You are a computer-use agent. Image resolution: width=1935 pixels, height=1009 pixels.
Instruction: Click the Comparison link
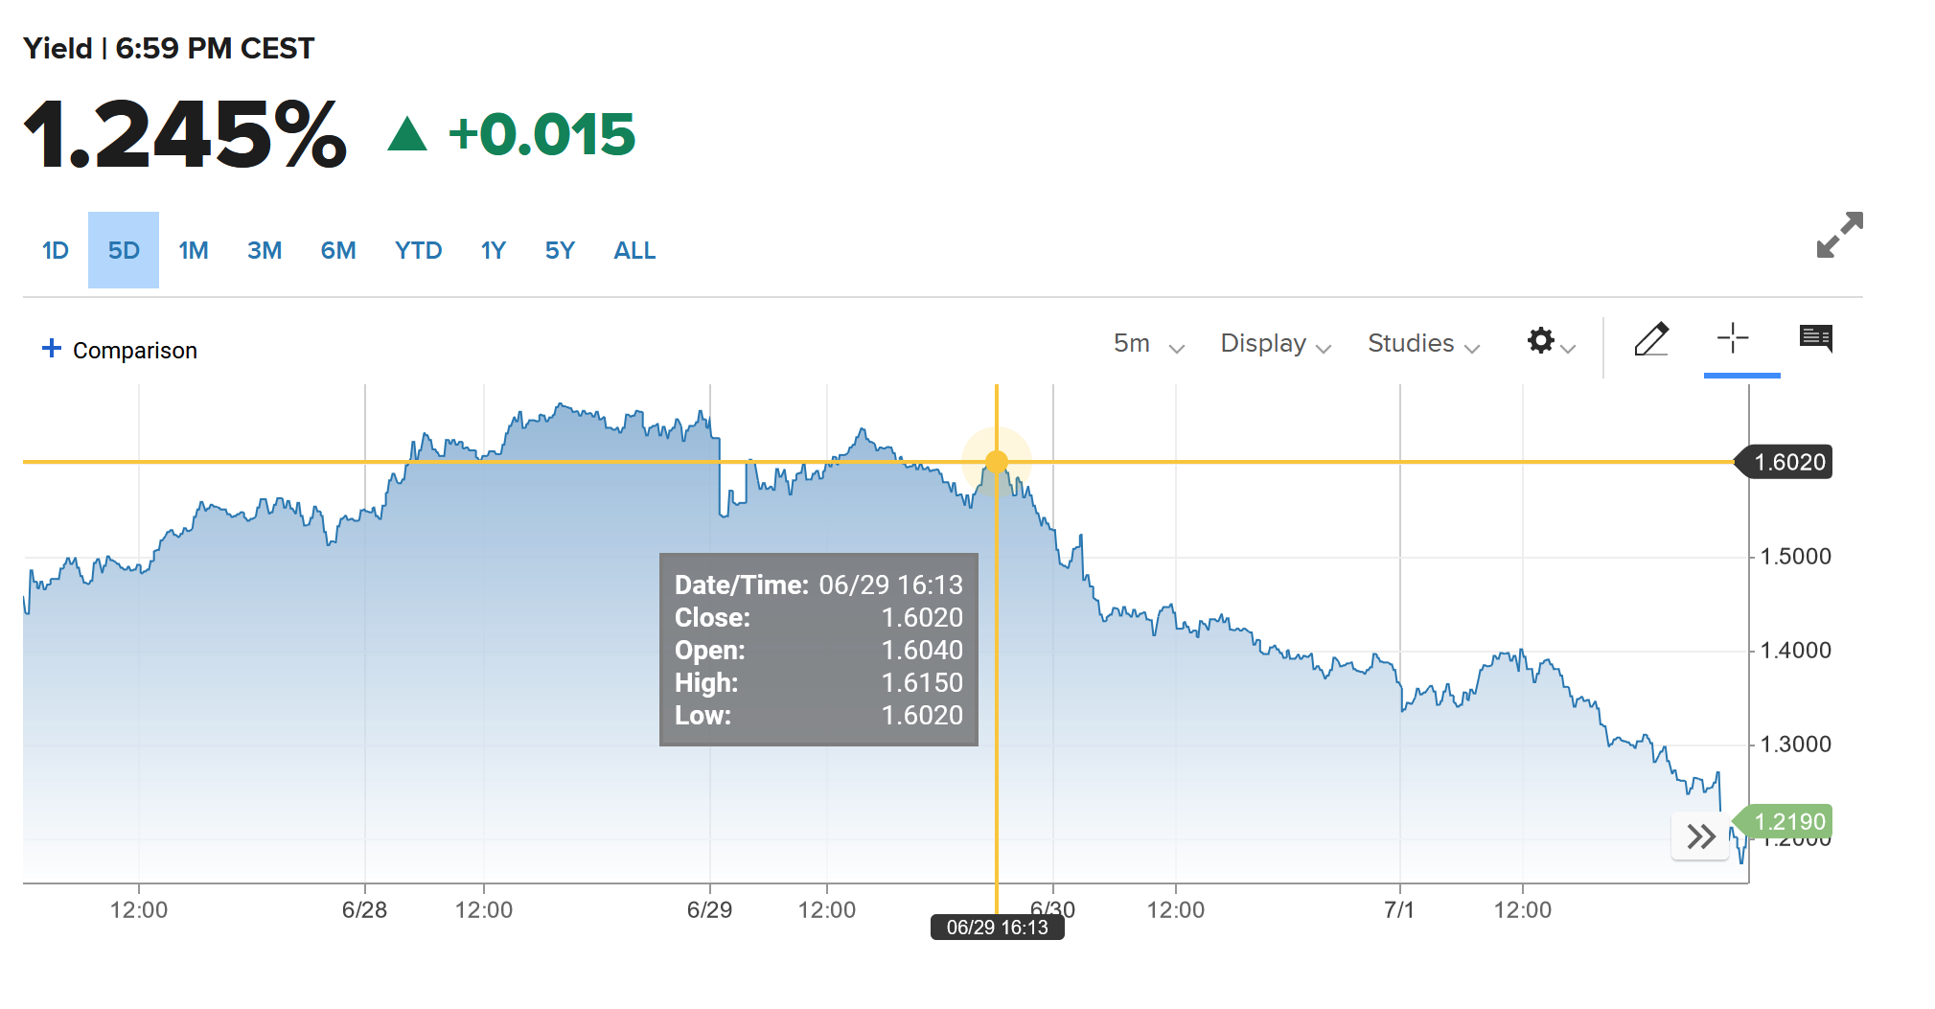pyautogui.click(x=135, y=351)
